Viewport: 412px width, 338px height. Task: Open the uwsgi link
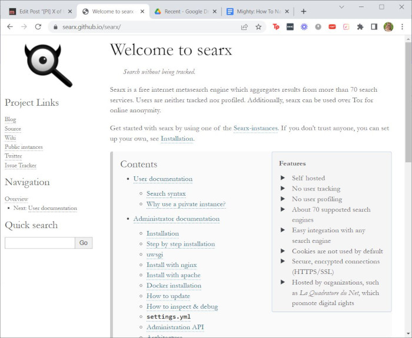coord(155,255)
